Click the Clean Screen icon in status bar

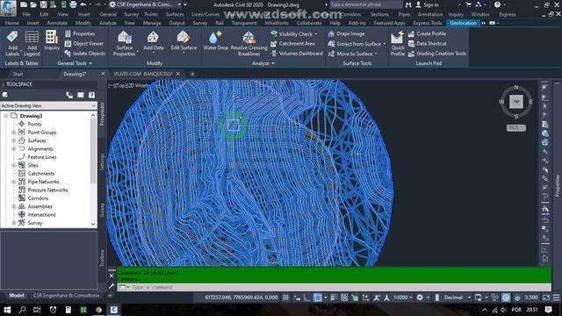tap(546, 298)
